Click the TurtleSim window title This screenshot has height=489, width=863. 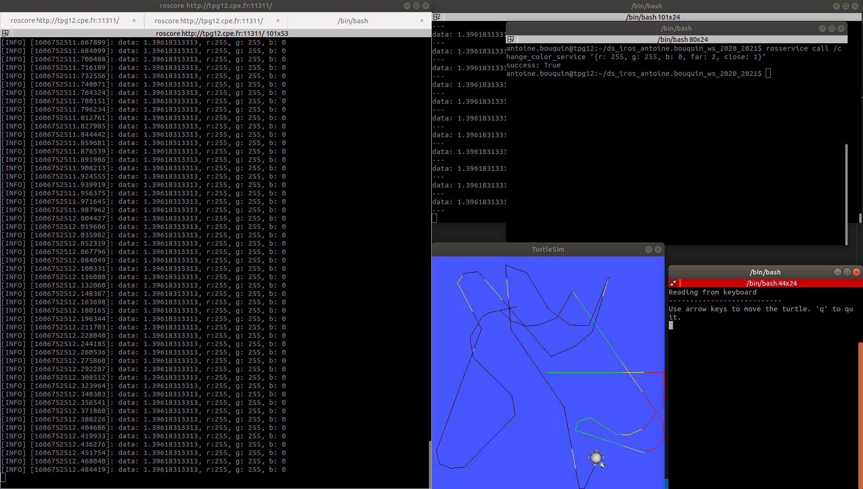548,249
